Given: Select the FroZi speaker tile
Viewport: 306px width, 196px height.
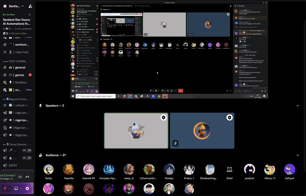Looking at the screenshot, I should (136, 131).
